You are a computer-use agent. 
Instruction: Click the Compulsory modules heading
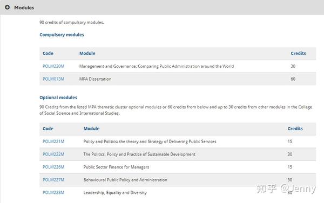(62, 34)
